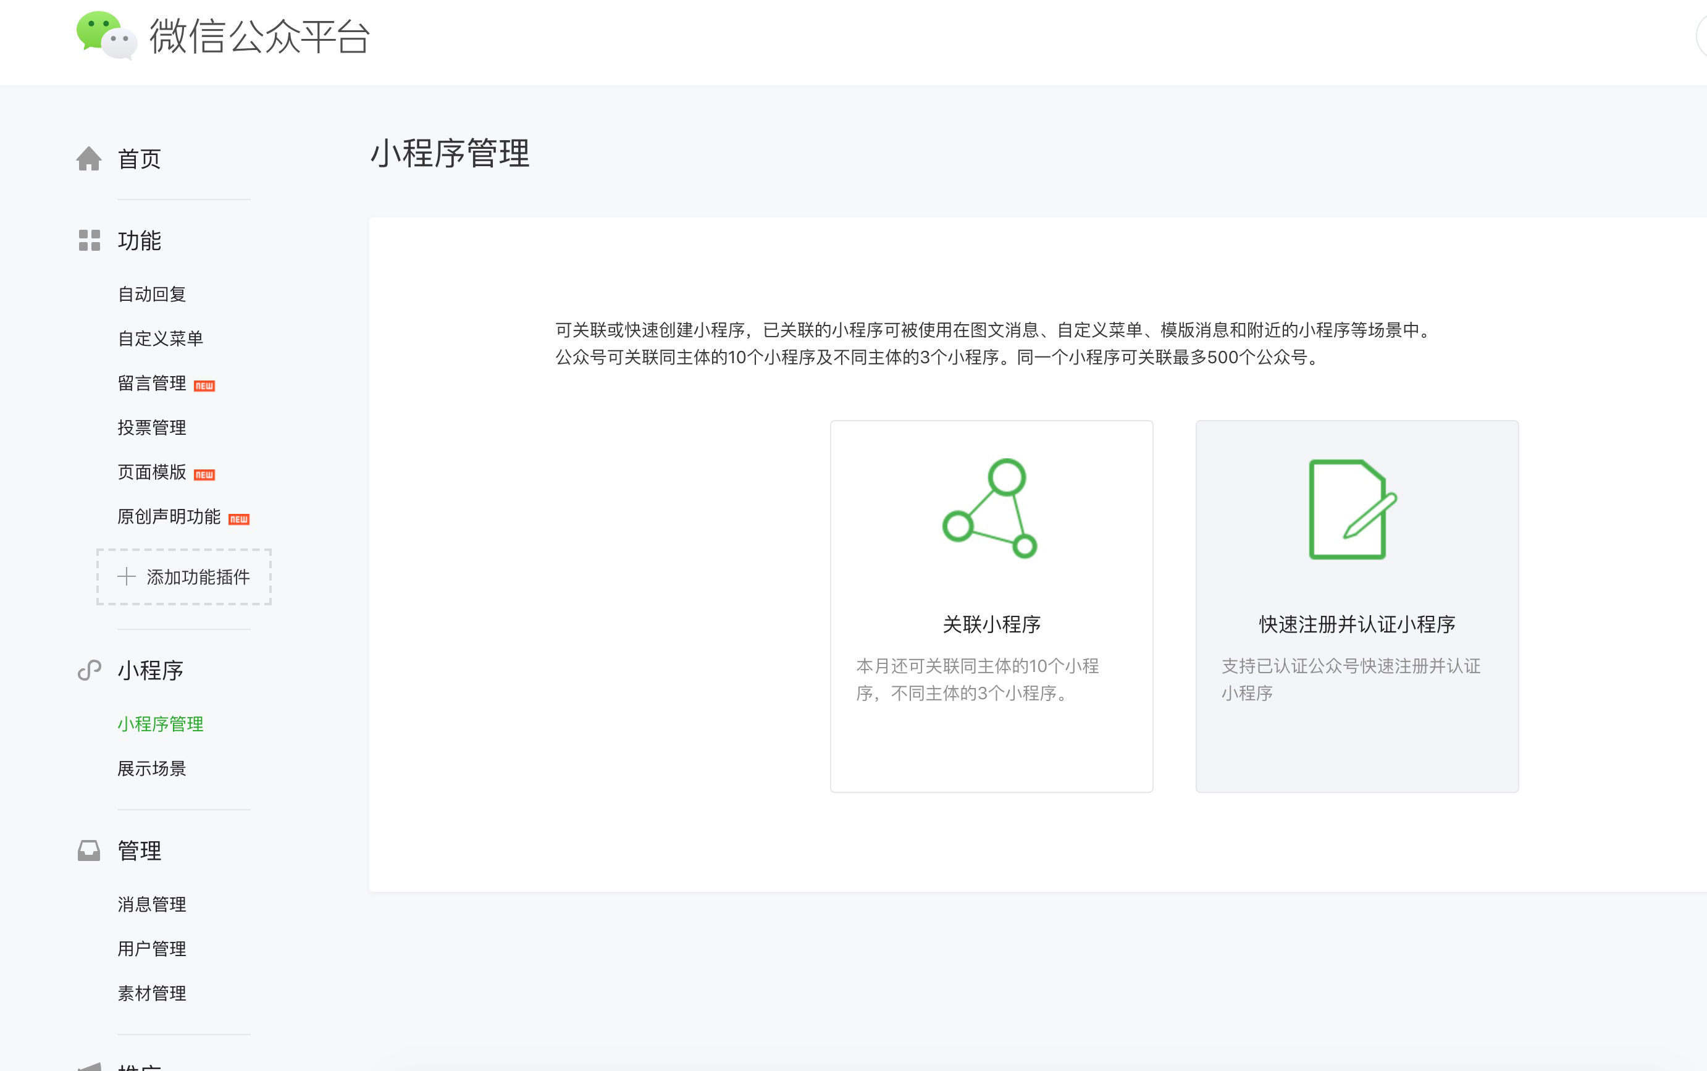The image size is (1707, 1071).
Task: Select the 关联小程序 card
Action: pos(991,623)
